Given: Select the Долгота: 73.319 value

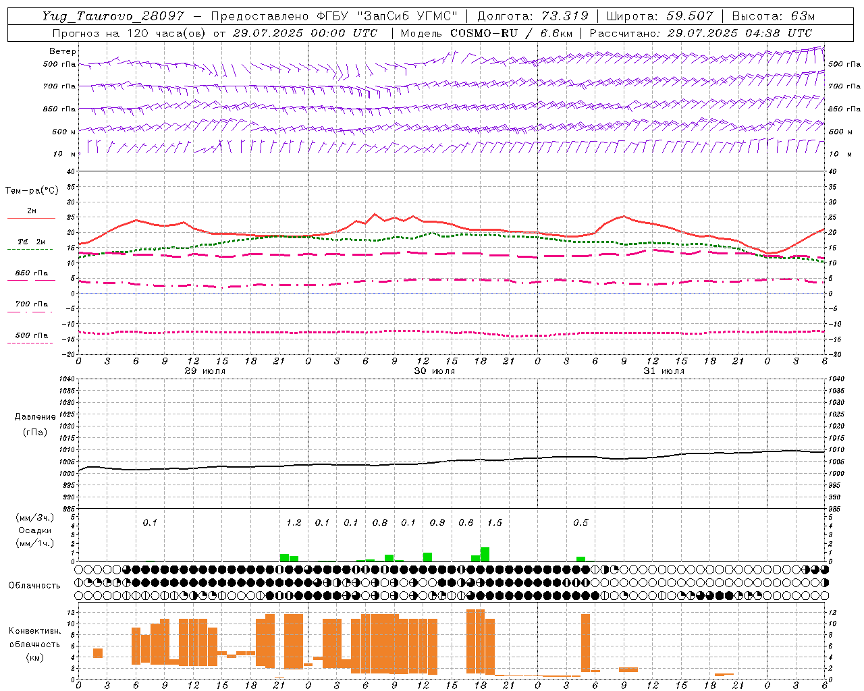Looking at the screenshot, I should pyautogui.click(x=533, y=16).
